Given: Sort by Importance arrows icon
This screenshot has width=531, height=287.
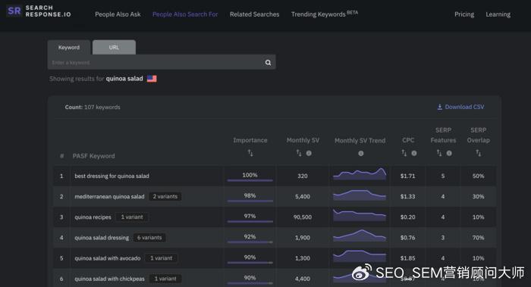Looking at the screenshot, I should (x=250, y=153).
